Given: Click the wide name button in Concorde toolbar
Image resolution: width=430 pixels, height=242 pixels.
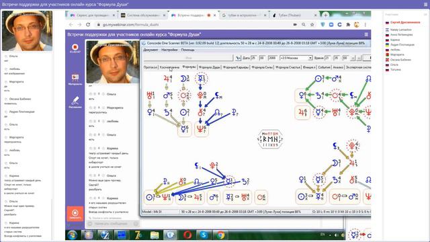Looking at the screenshot, I should [188, 58].
